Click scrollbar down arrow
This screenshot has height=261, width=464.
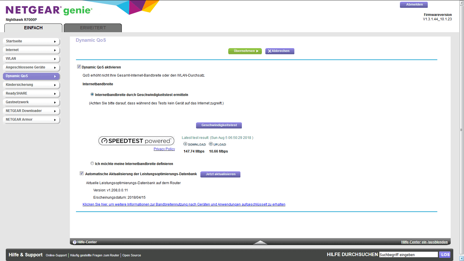coord(461,258)
